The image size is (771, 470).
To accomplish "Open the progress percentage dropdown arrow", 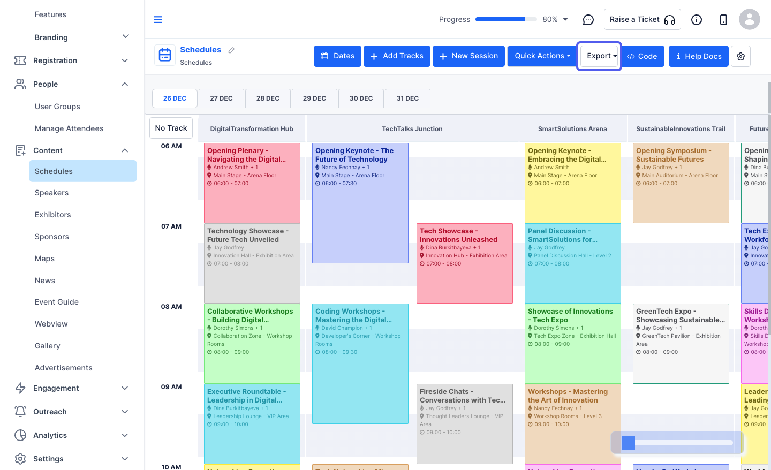I will point(565,20).
